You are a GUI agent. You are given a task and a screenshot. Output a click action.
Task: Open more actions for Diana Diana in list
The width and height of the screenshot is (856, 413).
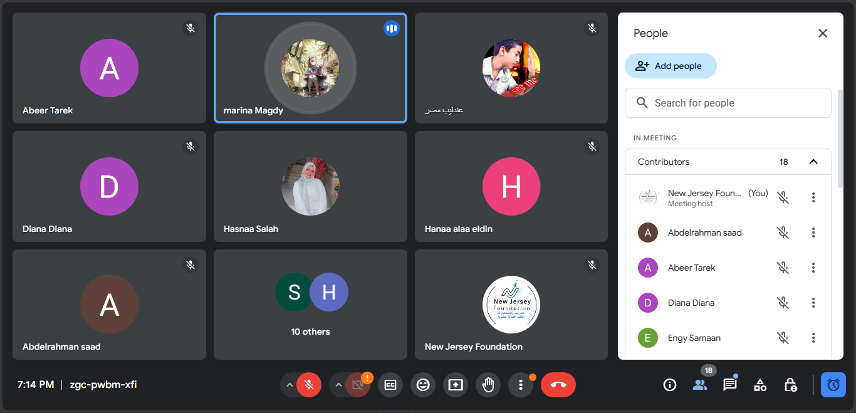tap(813, 303)
